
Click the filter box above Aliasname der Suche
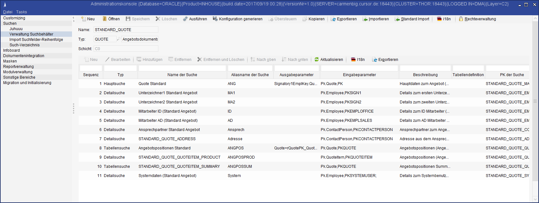pyautogui.click(x=250, y=68)
